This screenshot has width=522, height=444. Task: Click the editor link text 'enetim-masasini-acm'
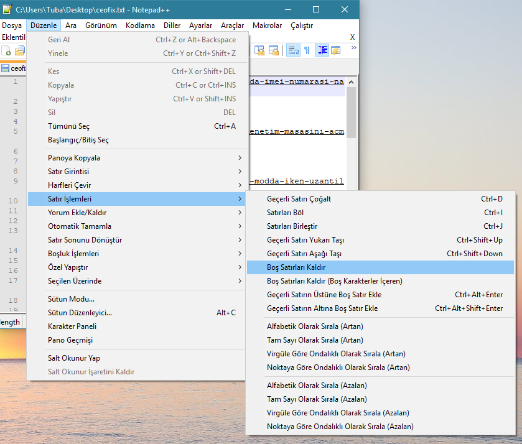coord(297,131)
